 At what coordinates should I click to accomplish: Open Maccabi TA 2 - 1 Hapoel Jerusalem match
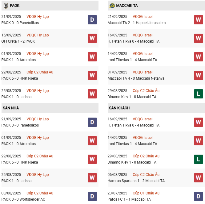point(137,23)
